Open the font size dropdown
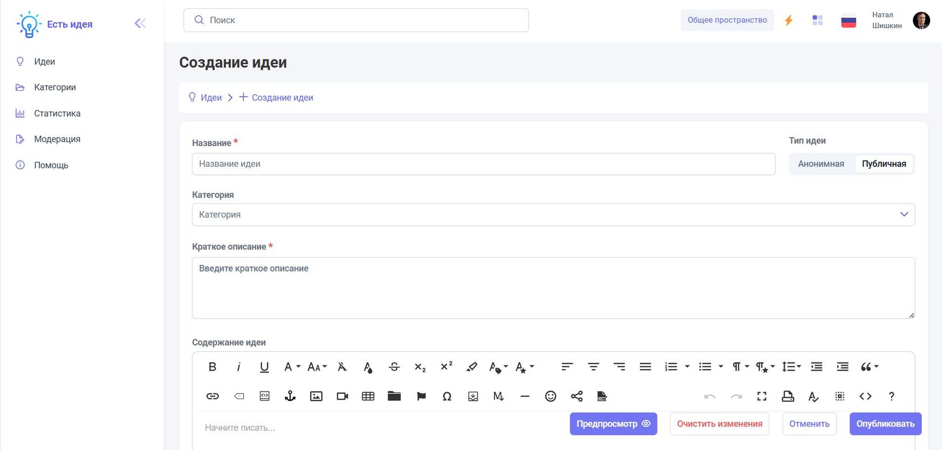This screenshot has height=450, width=942. [317, 367]
